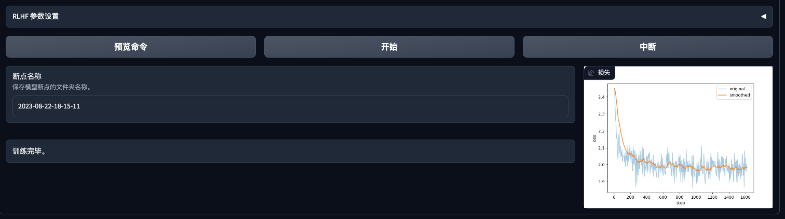
Task: Click the 2.4 tick on loss axis
Action: click(601, 97)
